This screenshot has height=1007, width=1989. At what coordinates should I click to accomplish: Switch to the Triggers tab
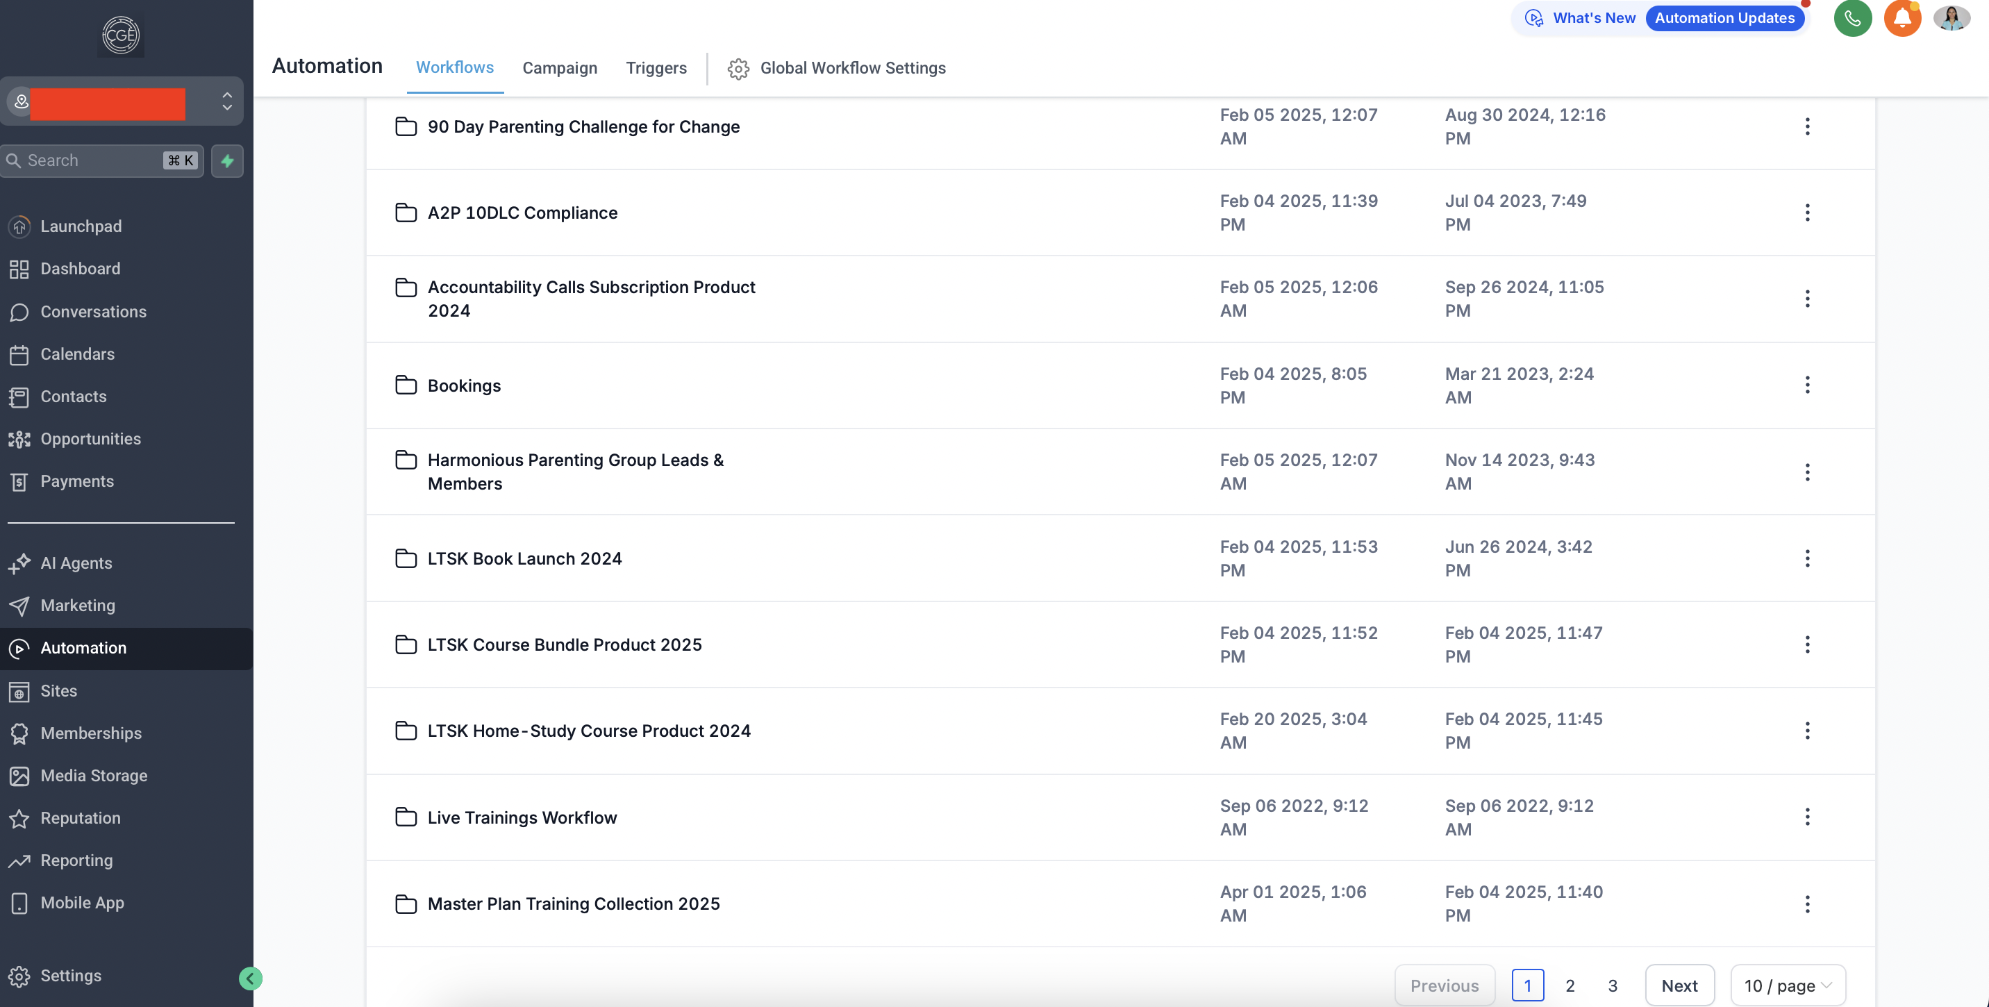coord(656,68)
